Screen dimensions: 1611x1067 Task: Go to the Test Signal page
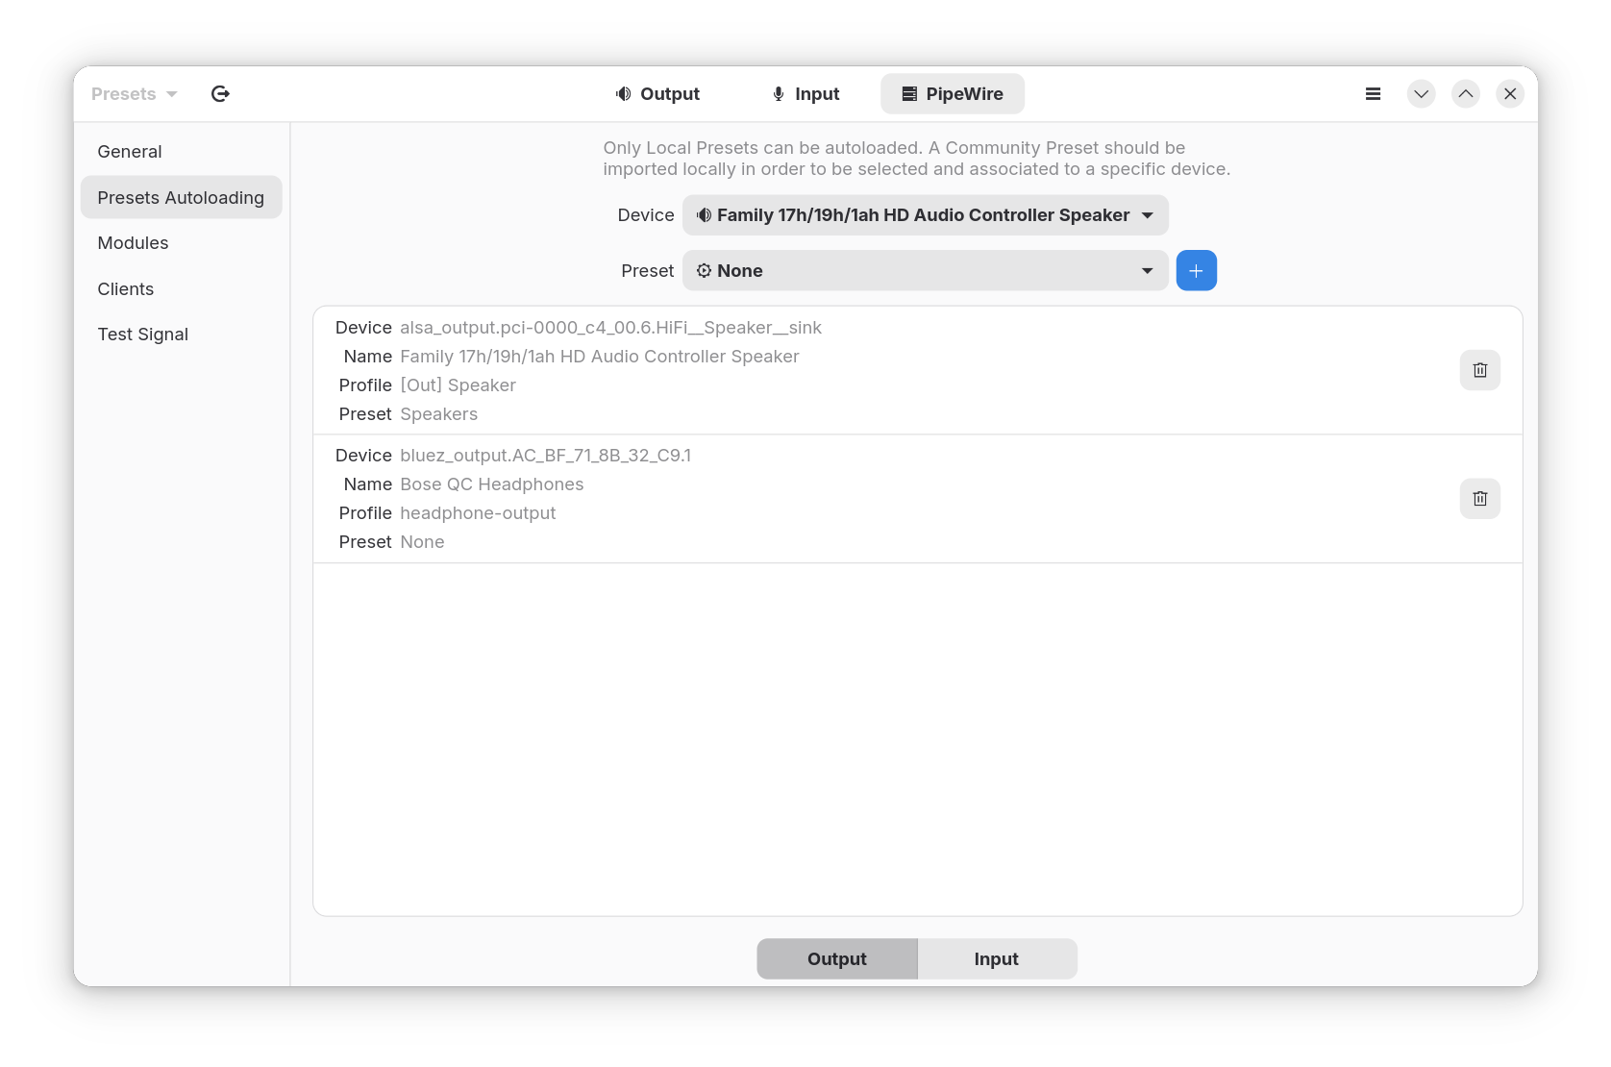click(142, 335)
